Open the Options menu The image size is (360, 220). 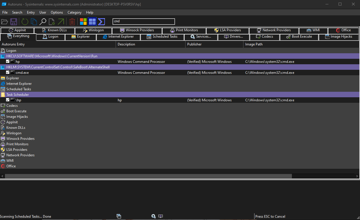click(57, 12)
